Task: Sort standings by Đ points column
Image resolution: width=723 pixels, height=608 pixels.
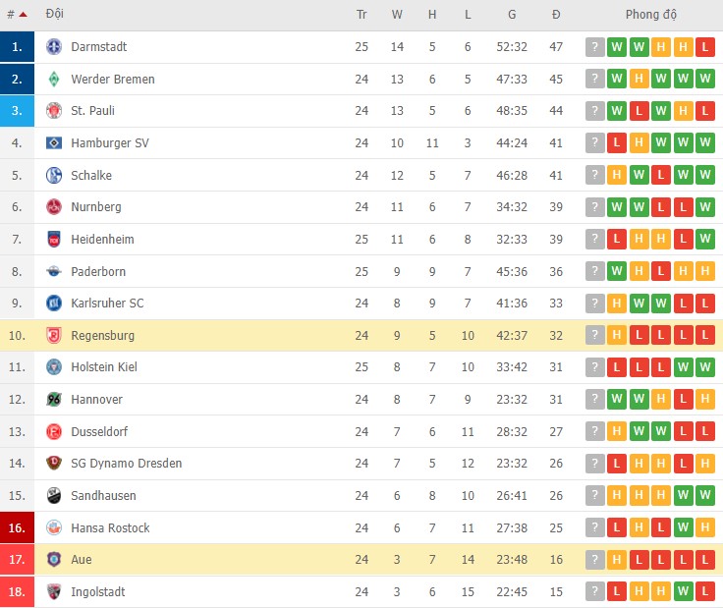Action: [x=556, y=15]
